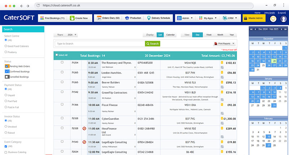Select the Peaberry centre
The width and height of the screenshot is (289, 155).
click(6, 52)
